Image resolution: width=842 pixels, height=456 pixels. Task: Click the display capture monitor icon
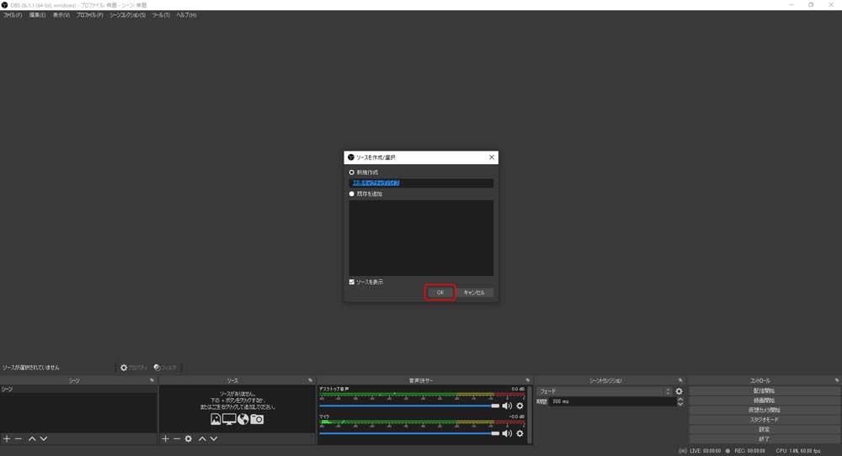click(229, 420)
